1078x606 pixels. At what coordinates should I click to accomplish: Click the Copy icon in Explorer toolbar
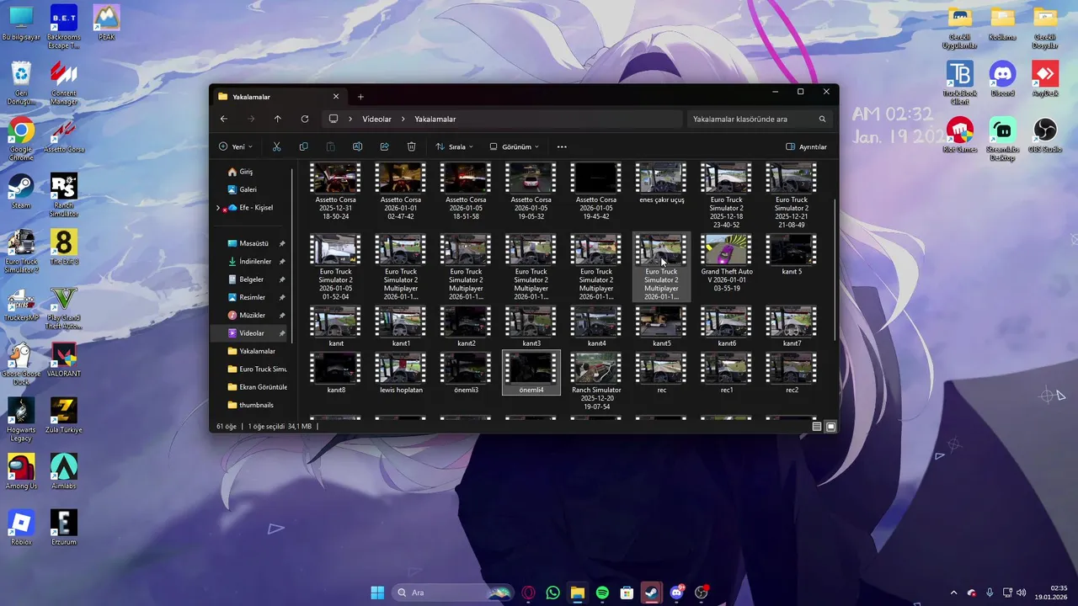(x=303, y=146)
